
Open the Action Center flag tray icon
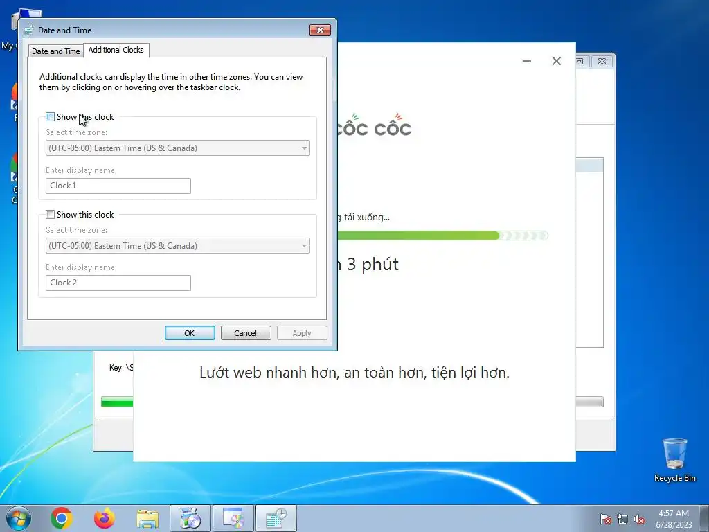coord(605,519)
